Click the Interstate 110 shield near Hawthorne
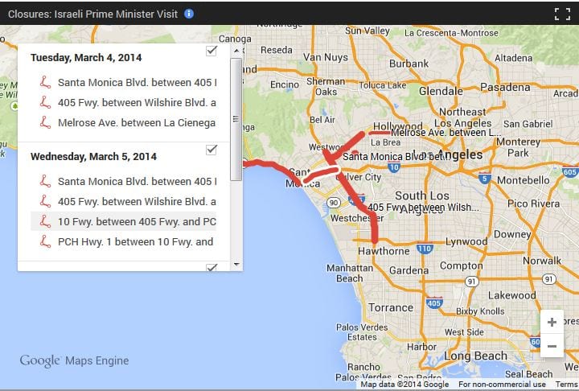The image size is (579, 391). tap(425, 248)
